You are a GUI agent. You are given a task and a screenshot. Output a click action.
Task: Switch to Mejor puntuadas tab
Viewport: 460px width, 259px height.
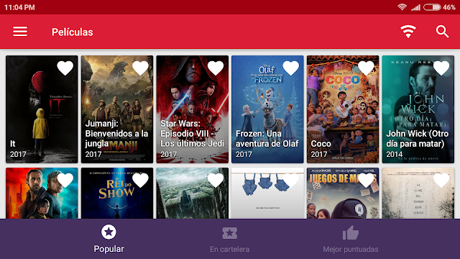351,239
